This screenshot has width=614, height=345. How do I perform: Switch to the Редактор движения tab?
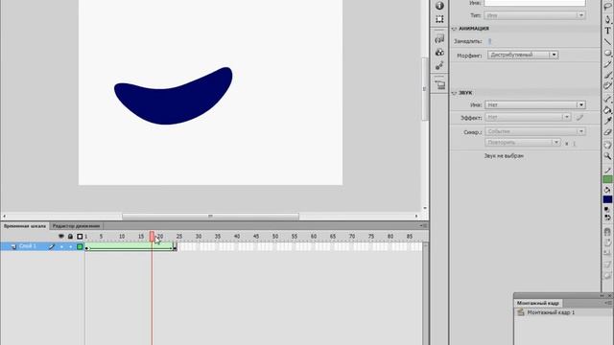click(x=76, y=226)
